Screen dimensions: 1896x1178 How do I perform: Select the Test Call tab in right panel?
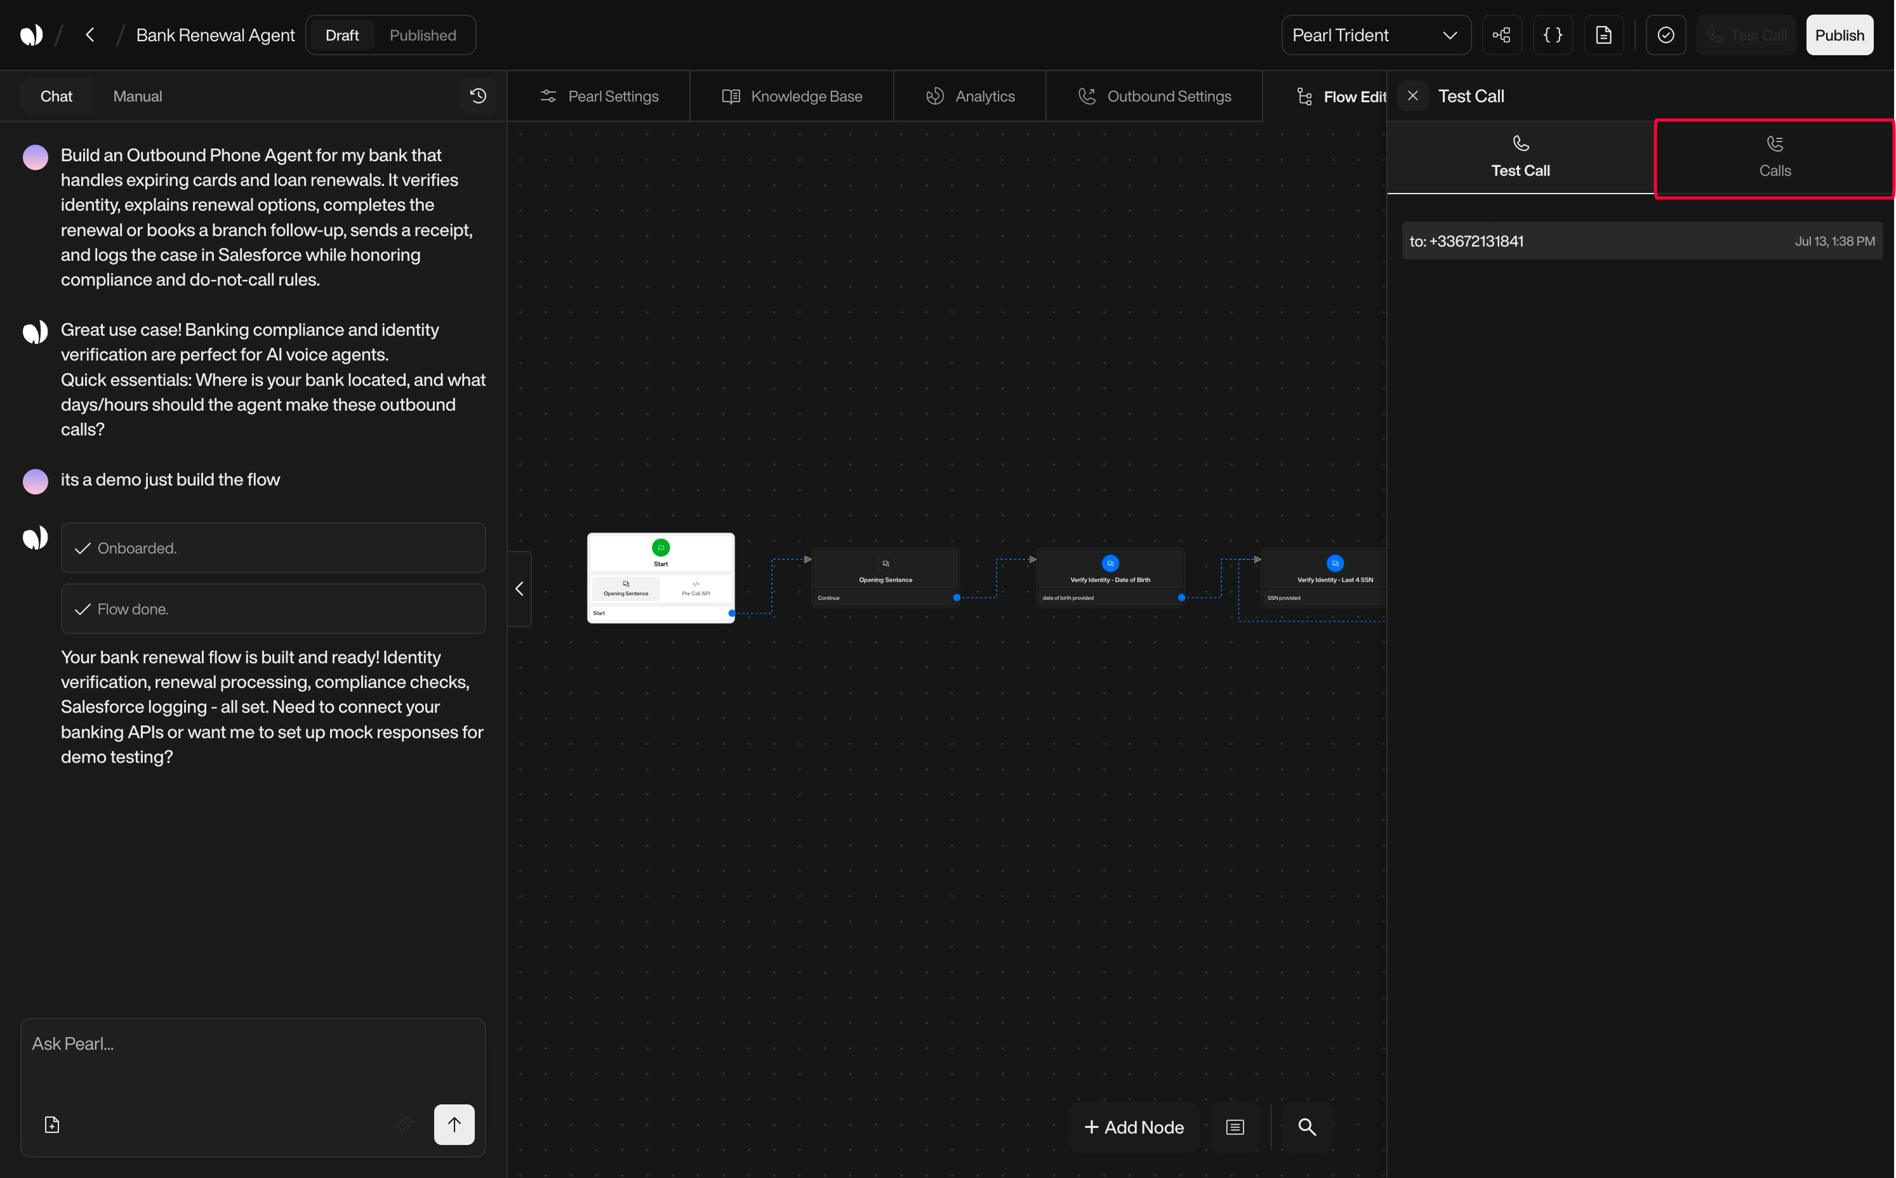click(x=1520, y=158)
